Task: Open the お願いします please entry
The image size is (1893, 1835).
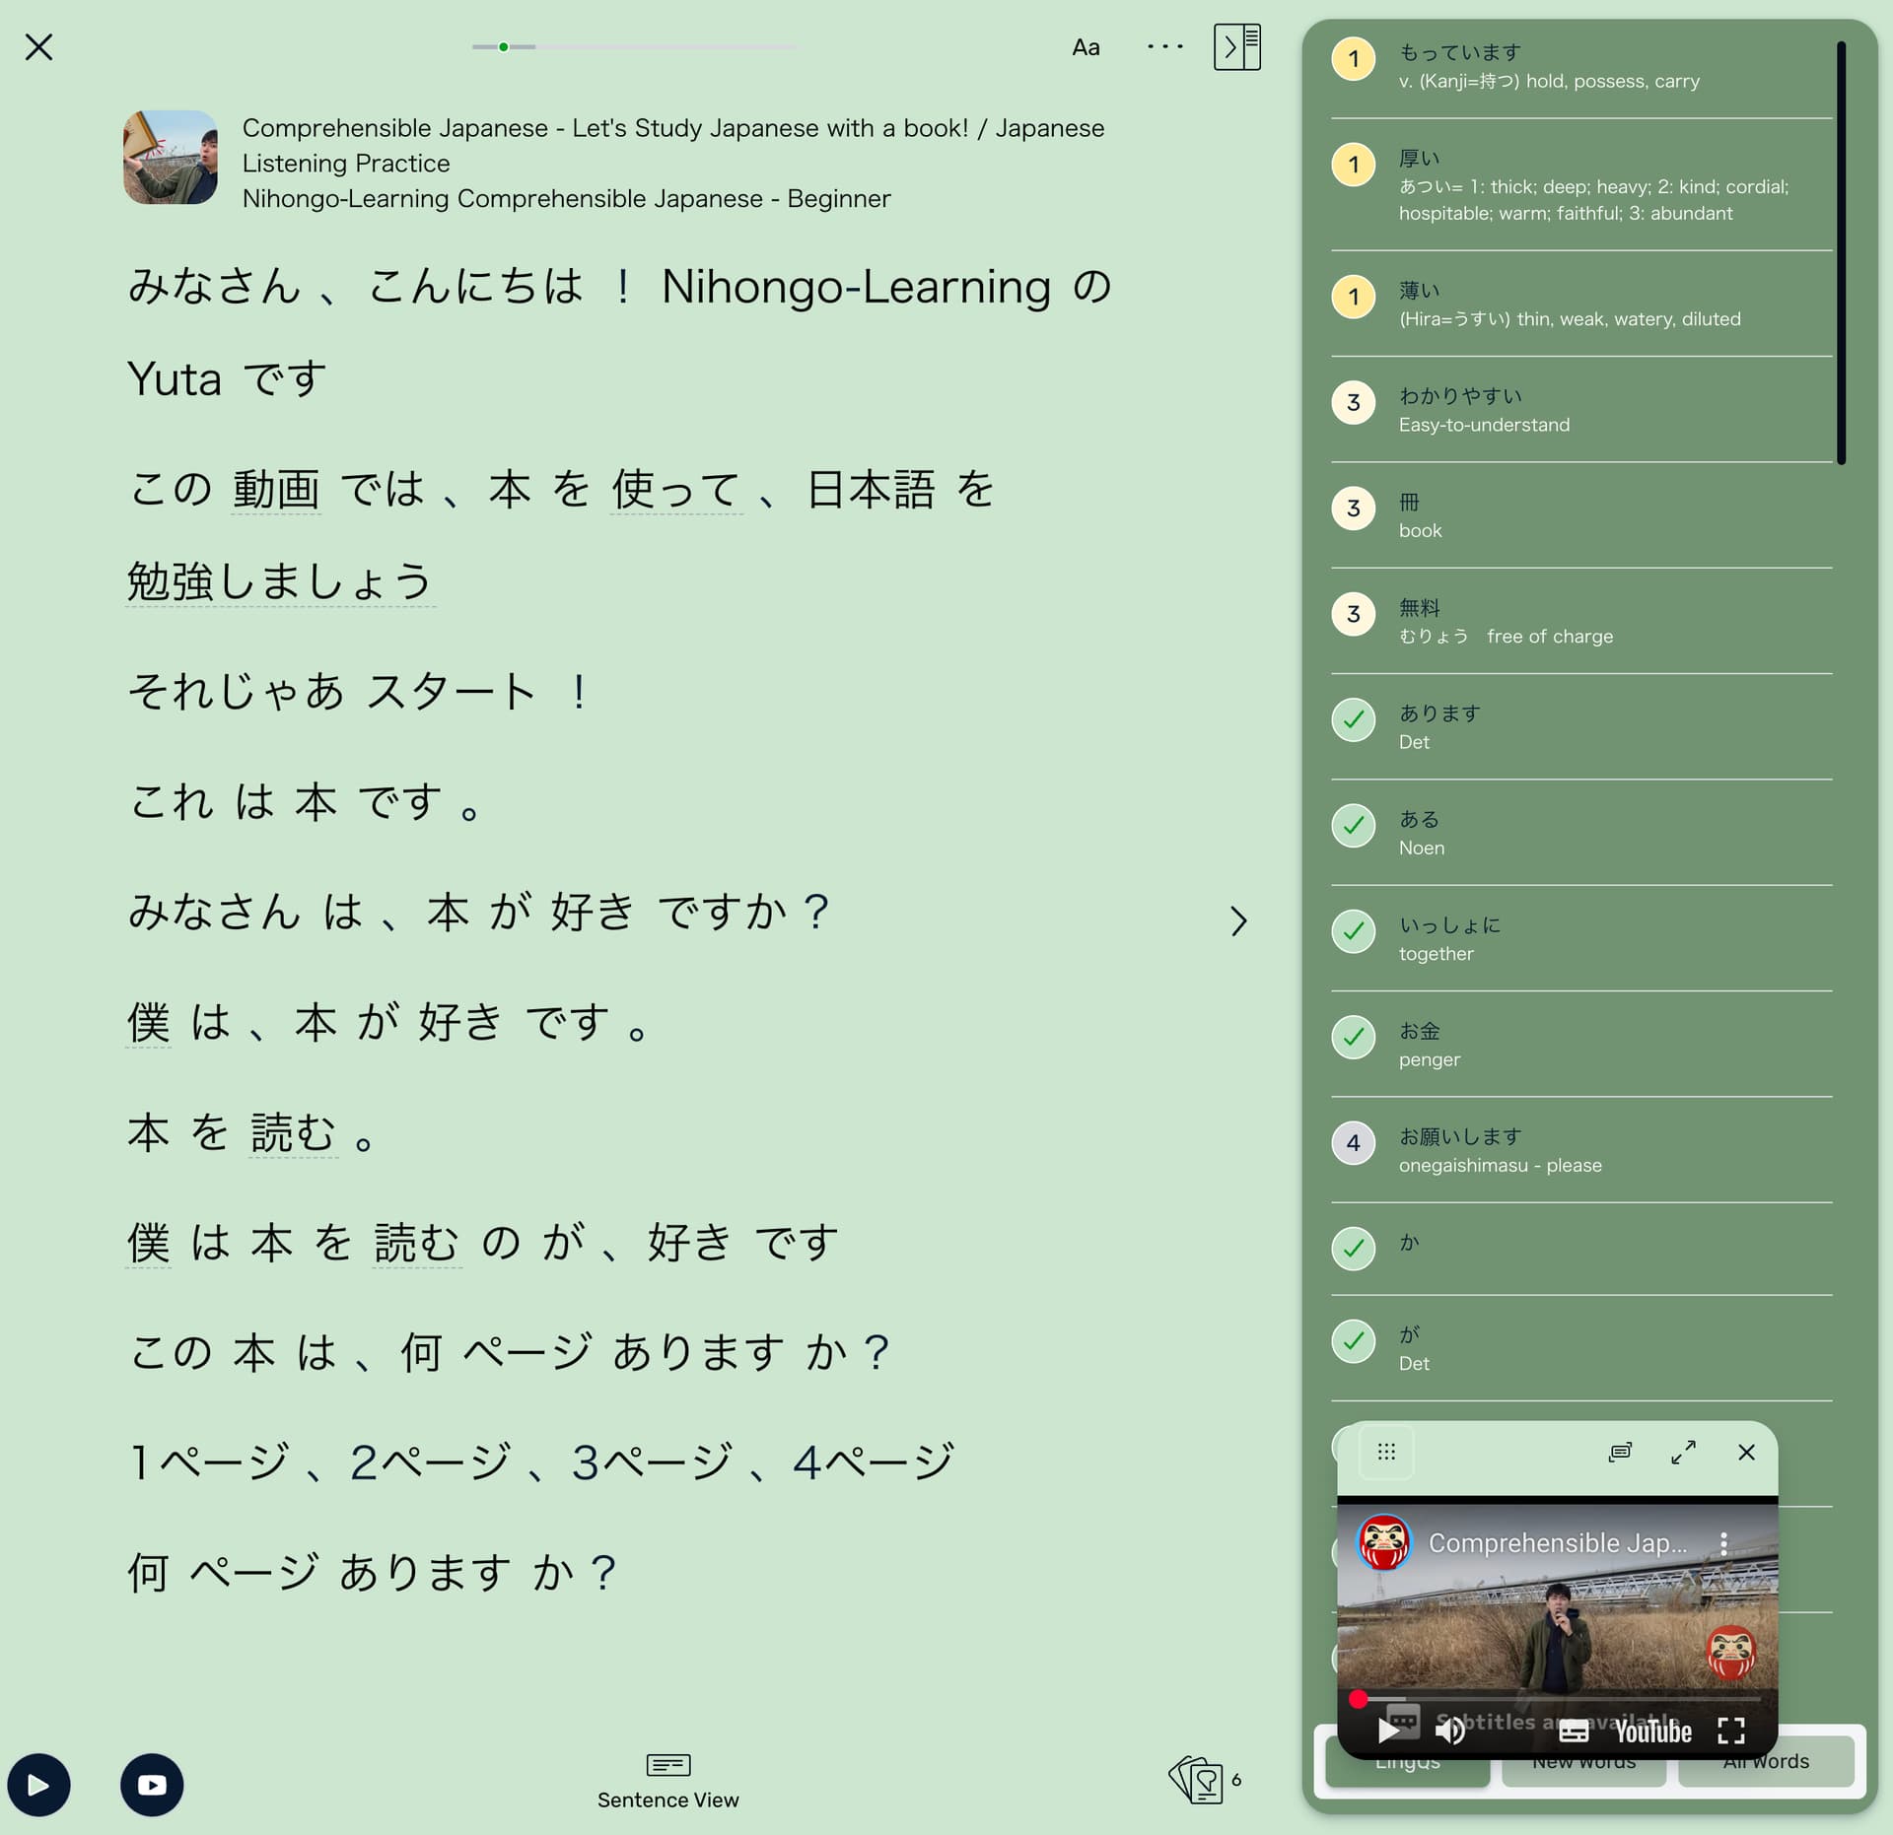Action: click(x=1581, y=1150)
